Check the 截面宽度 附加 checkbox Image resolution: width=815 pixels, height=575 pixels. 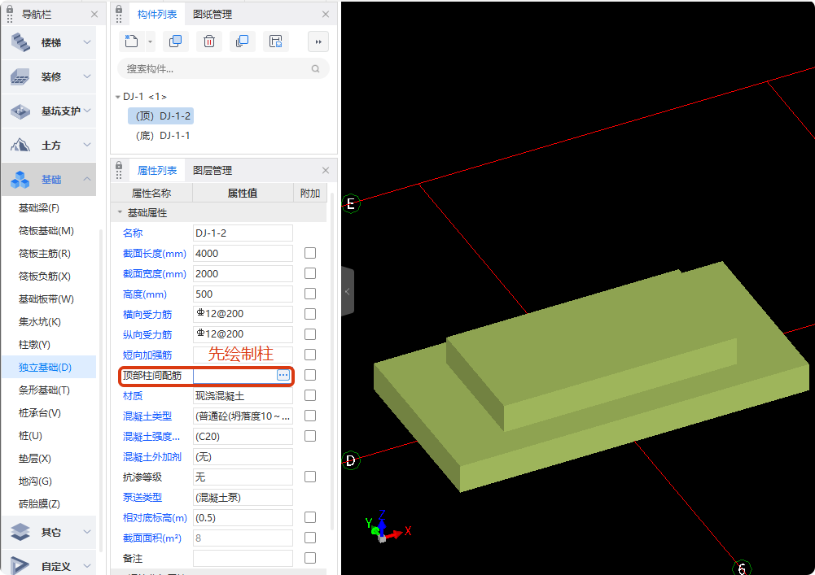[310, 273]
